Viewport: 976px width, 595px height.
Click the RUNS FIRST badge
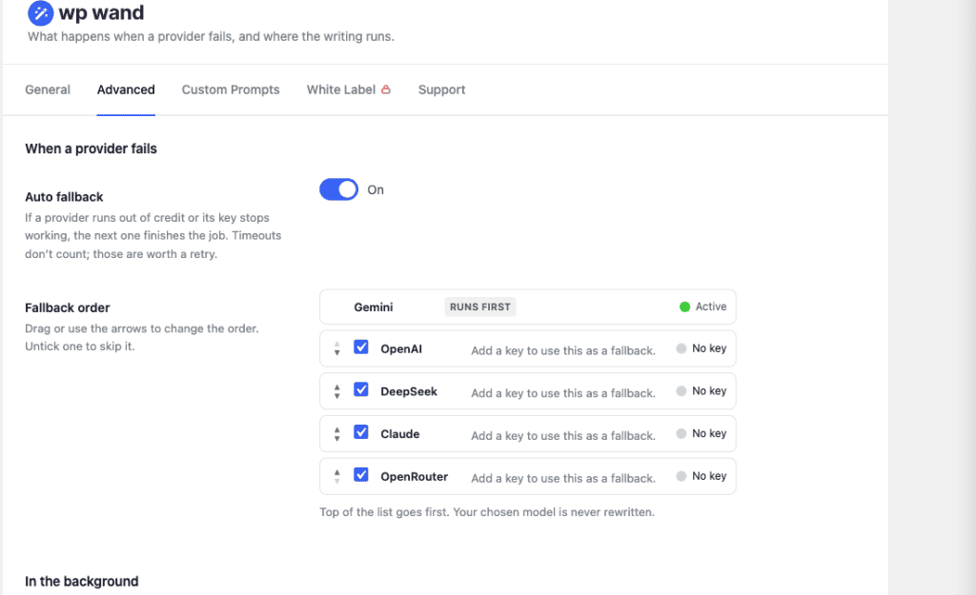(x=480, y=307)
